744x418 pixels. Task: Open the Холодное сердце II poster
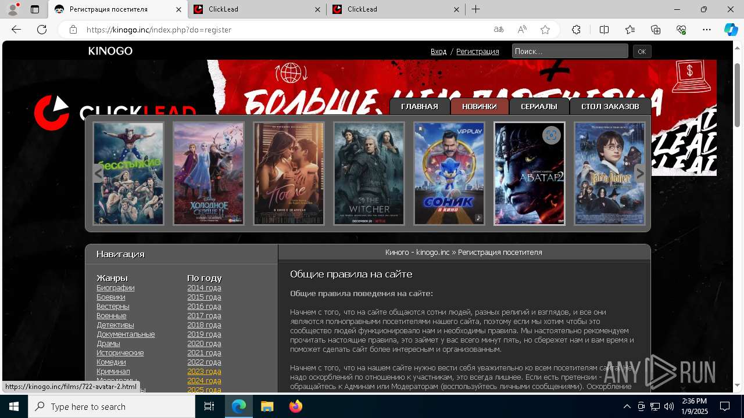pyautogui.click(x=209, y=173)
